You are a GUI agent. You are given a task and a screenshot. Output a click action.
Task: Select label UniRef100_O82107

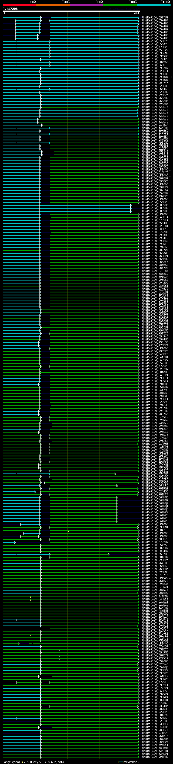point(155,548)
